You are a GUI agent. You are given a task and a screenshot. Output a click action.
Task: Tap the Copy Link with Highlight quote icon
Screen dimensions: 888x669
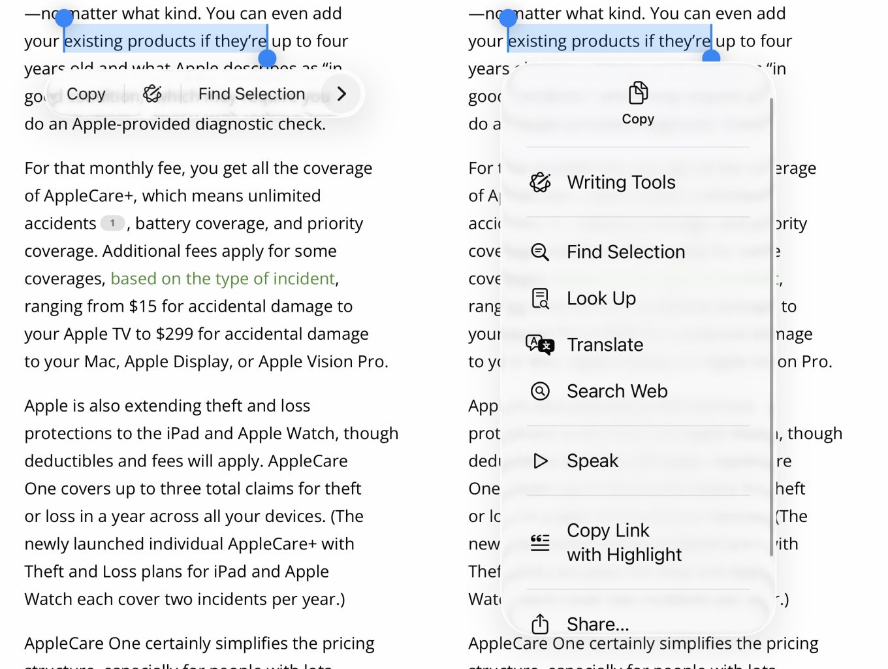[540, 542]
